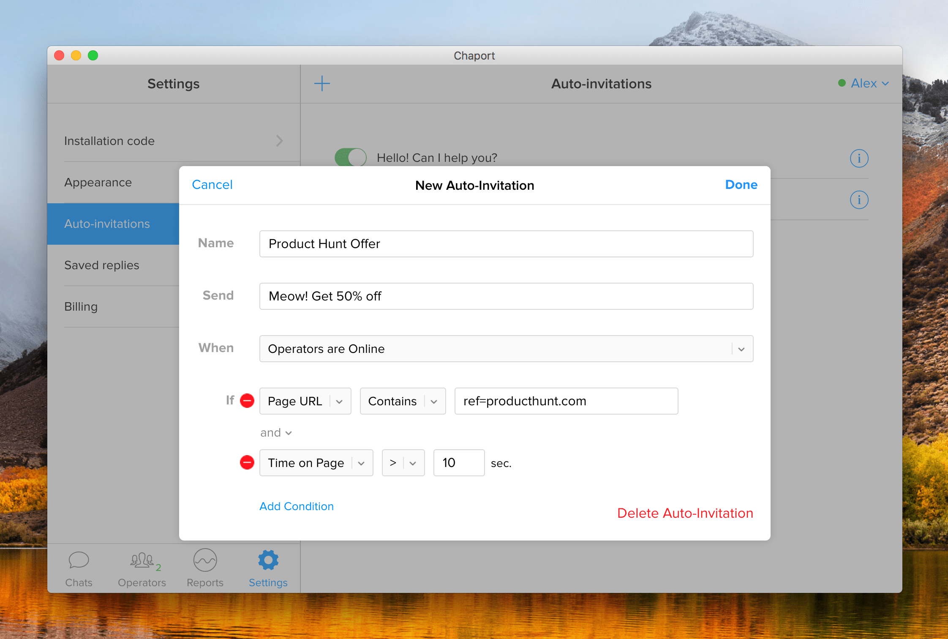Create a new auto-invitation with the plus icon
The image size is (948, 639).
click(322, 83)
